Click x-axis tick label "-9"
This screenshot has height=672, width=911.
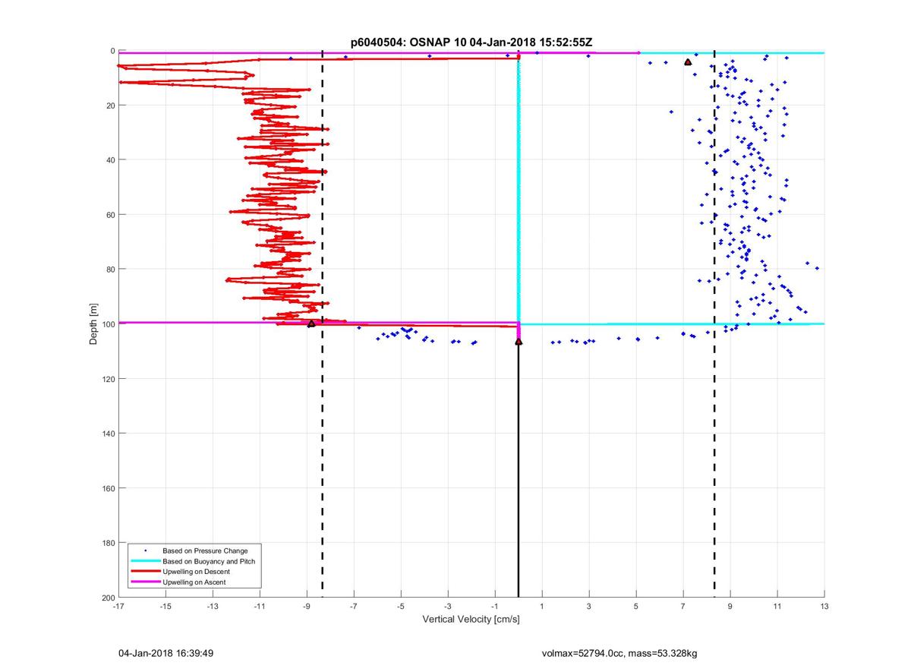point(307,607)
